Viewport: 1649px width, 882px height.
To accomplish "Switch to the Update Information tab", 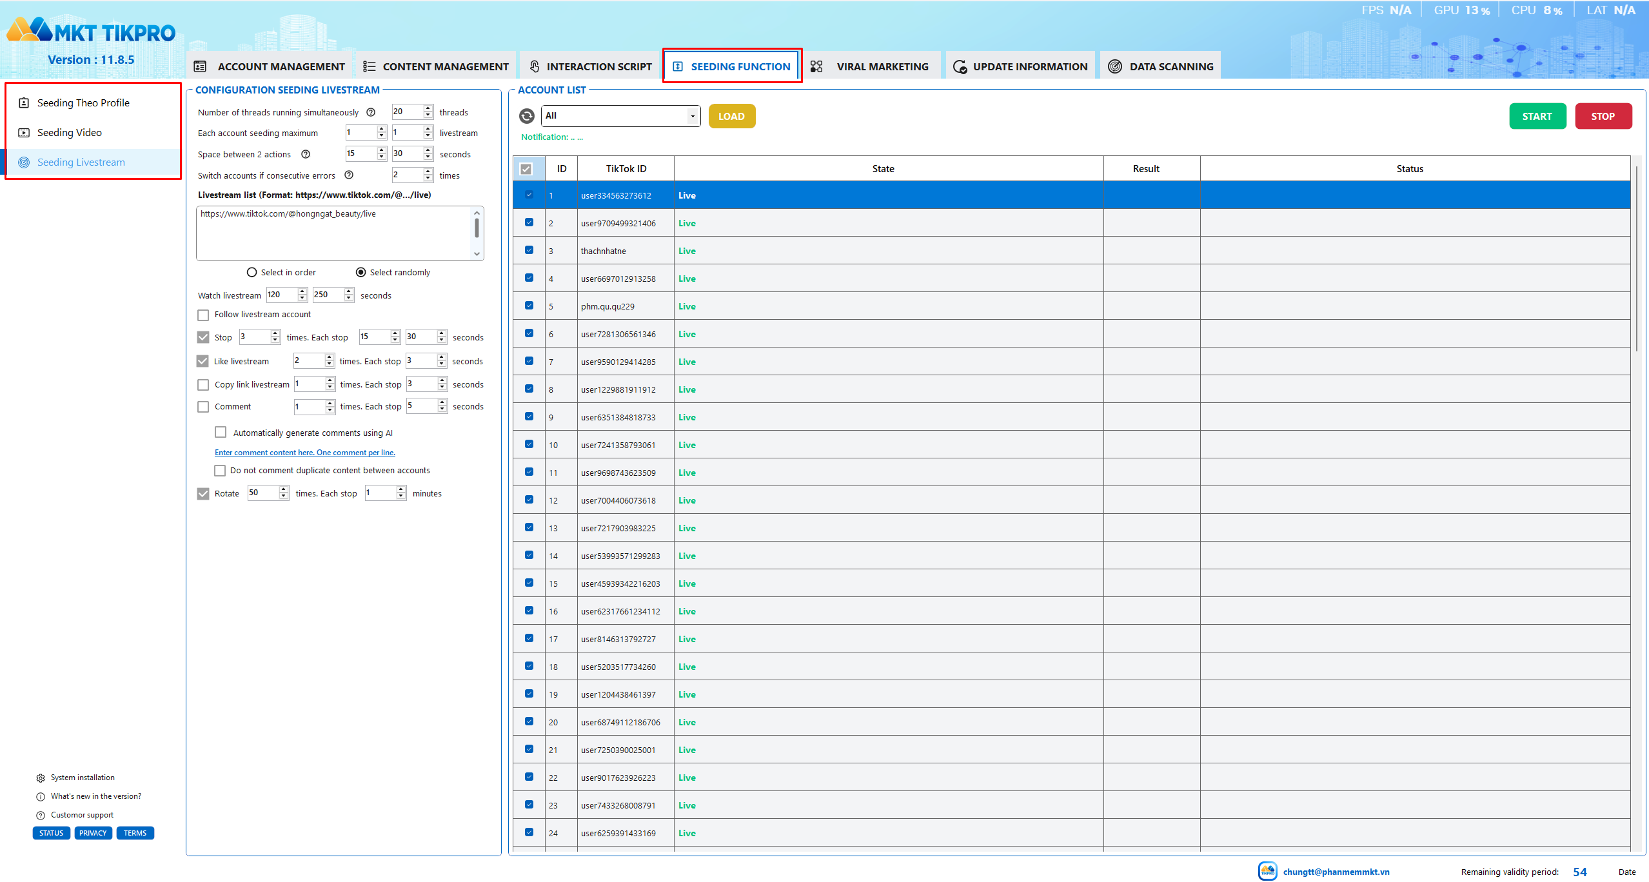I will point(1020,66).
